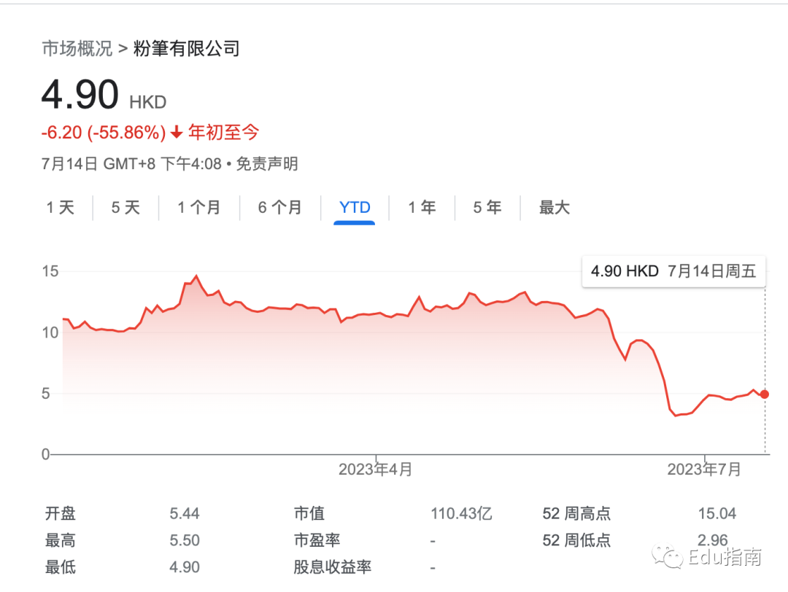
Task: Select the 5 年 time range tab
Action: coord(487,208)
